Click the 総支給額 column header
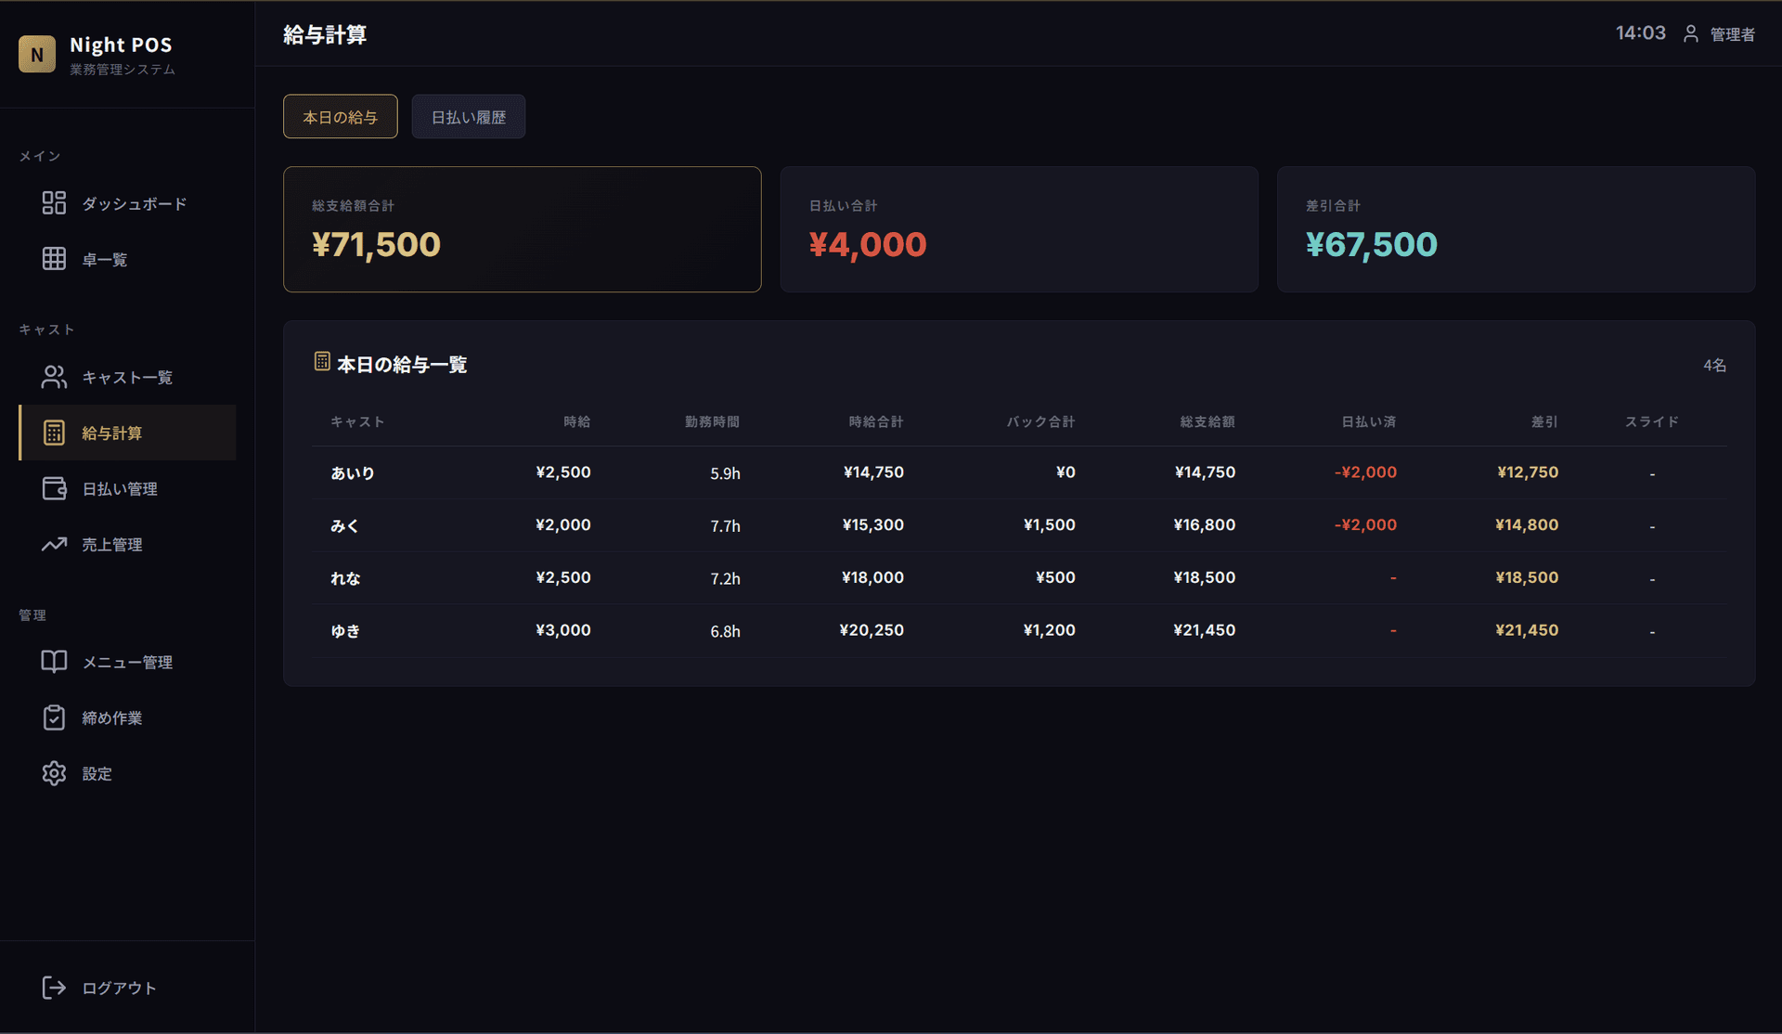This screenshot has height=1034, width=1782. pos(1207,421)
